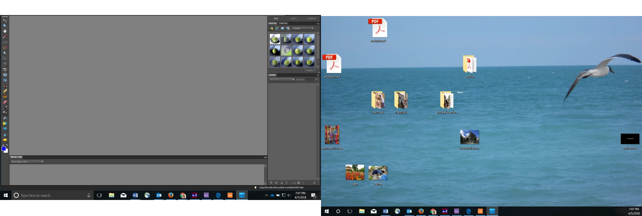Click the Apply button in Effects panel
This screenshot has height=216, width=642.
[310, 70]
